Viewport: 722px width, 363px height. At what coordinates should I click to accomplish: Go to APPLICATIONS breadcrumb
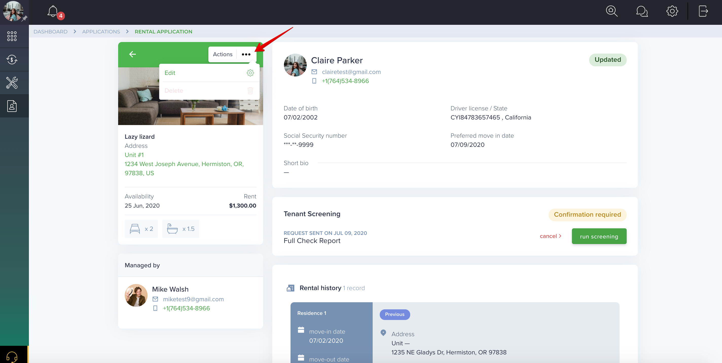(x=101, y=32)
